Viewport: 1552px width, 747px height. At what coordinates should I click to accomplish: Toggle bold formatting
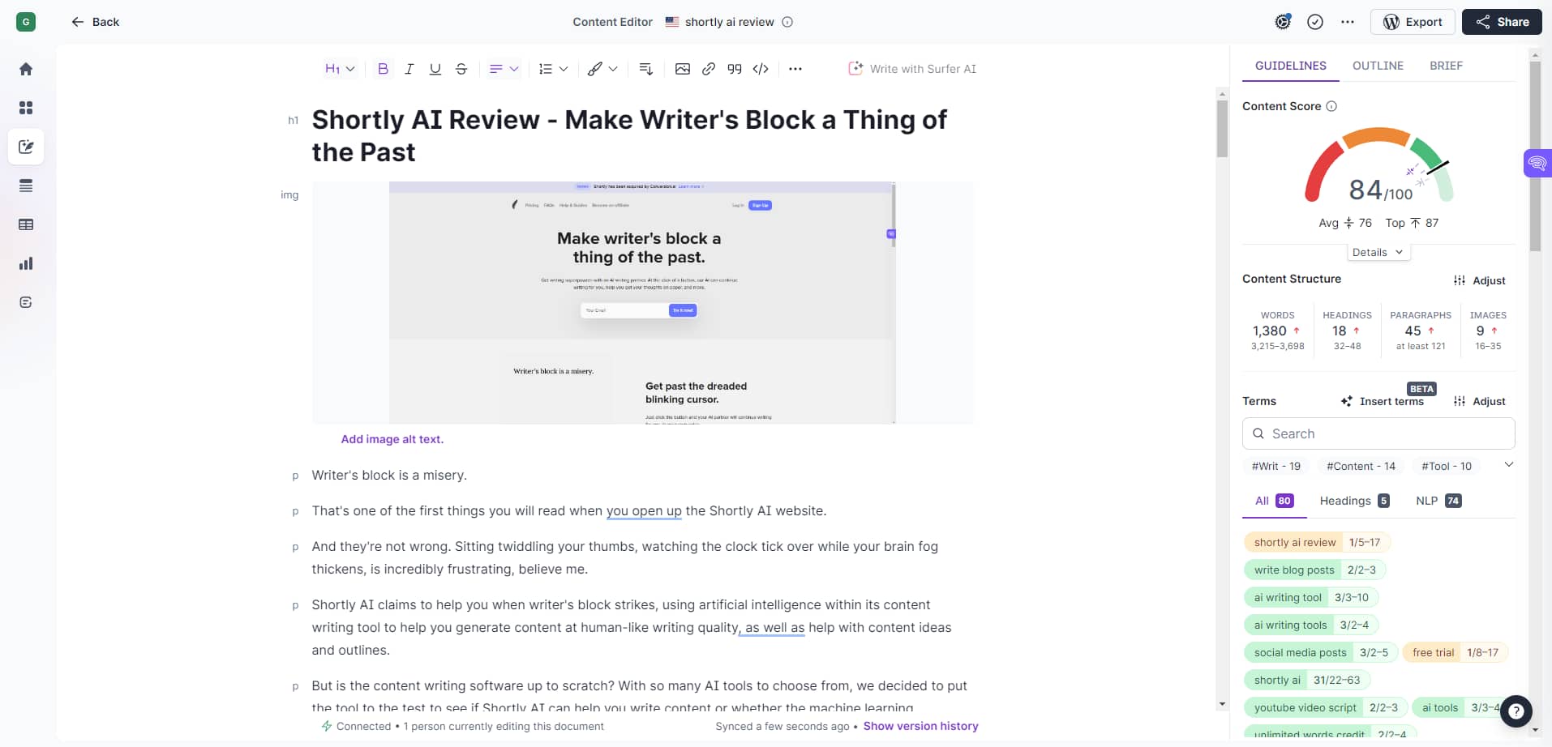(x=383, y=69)
